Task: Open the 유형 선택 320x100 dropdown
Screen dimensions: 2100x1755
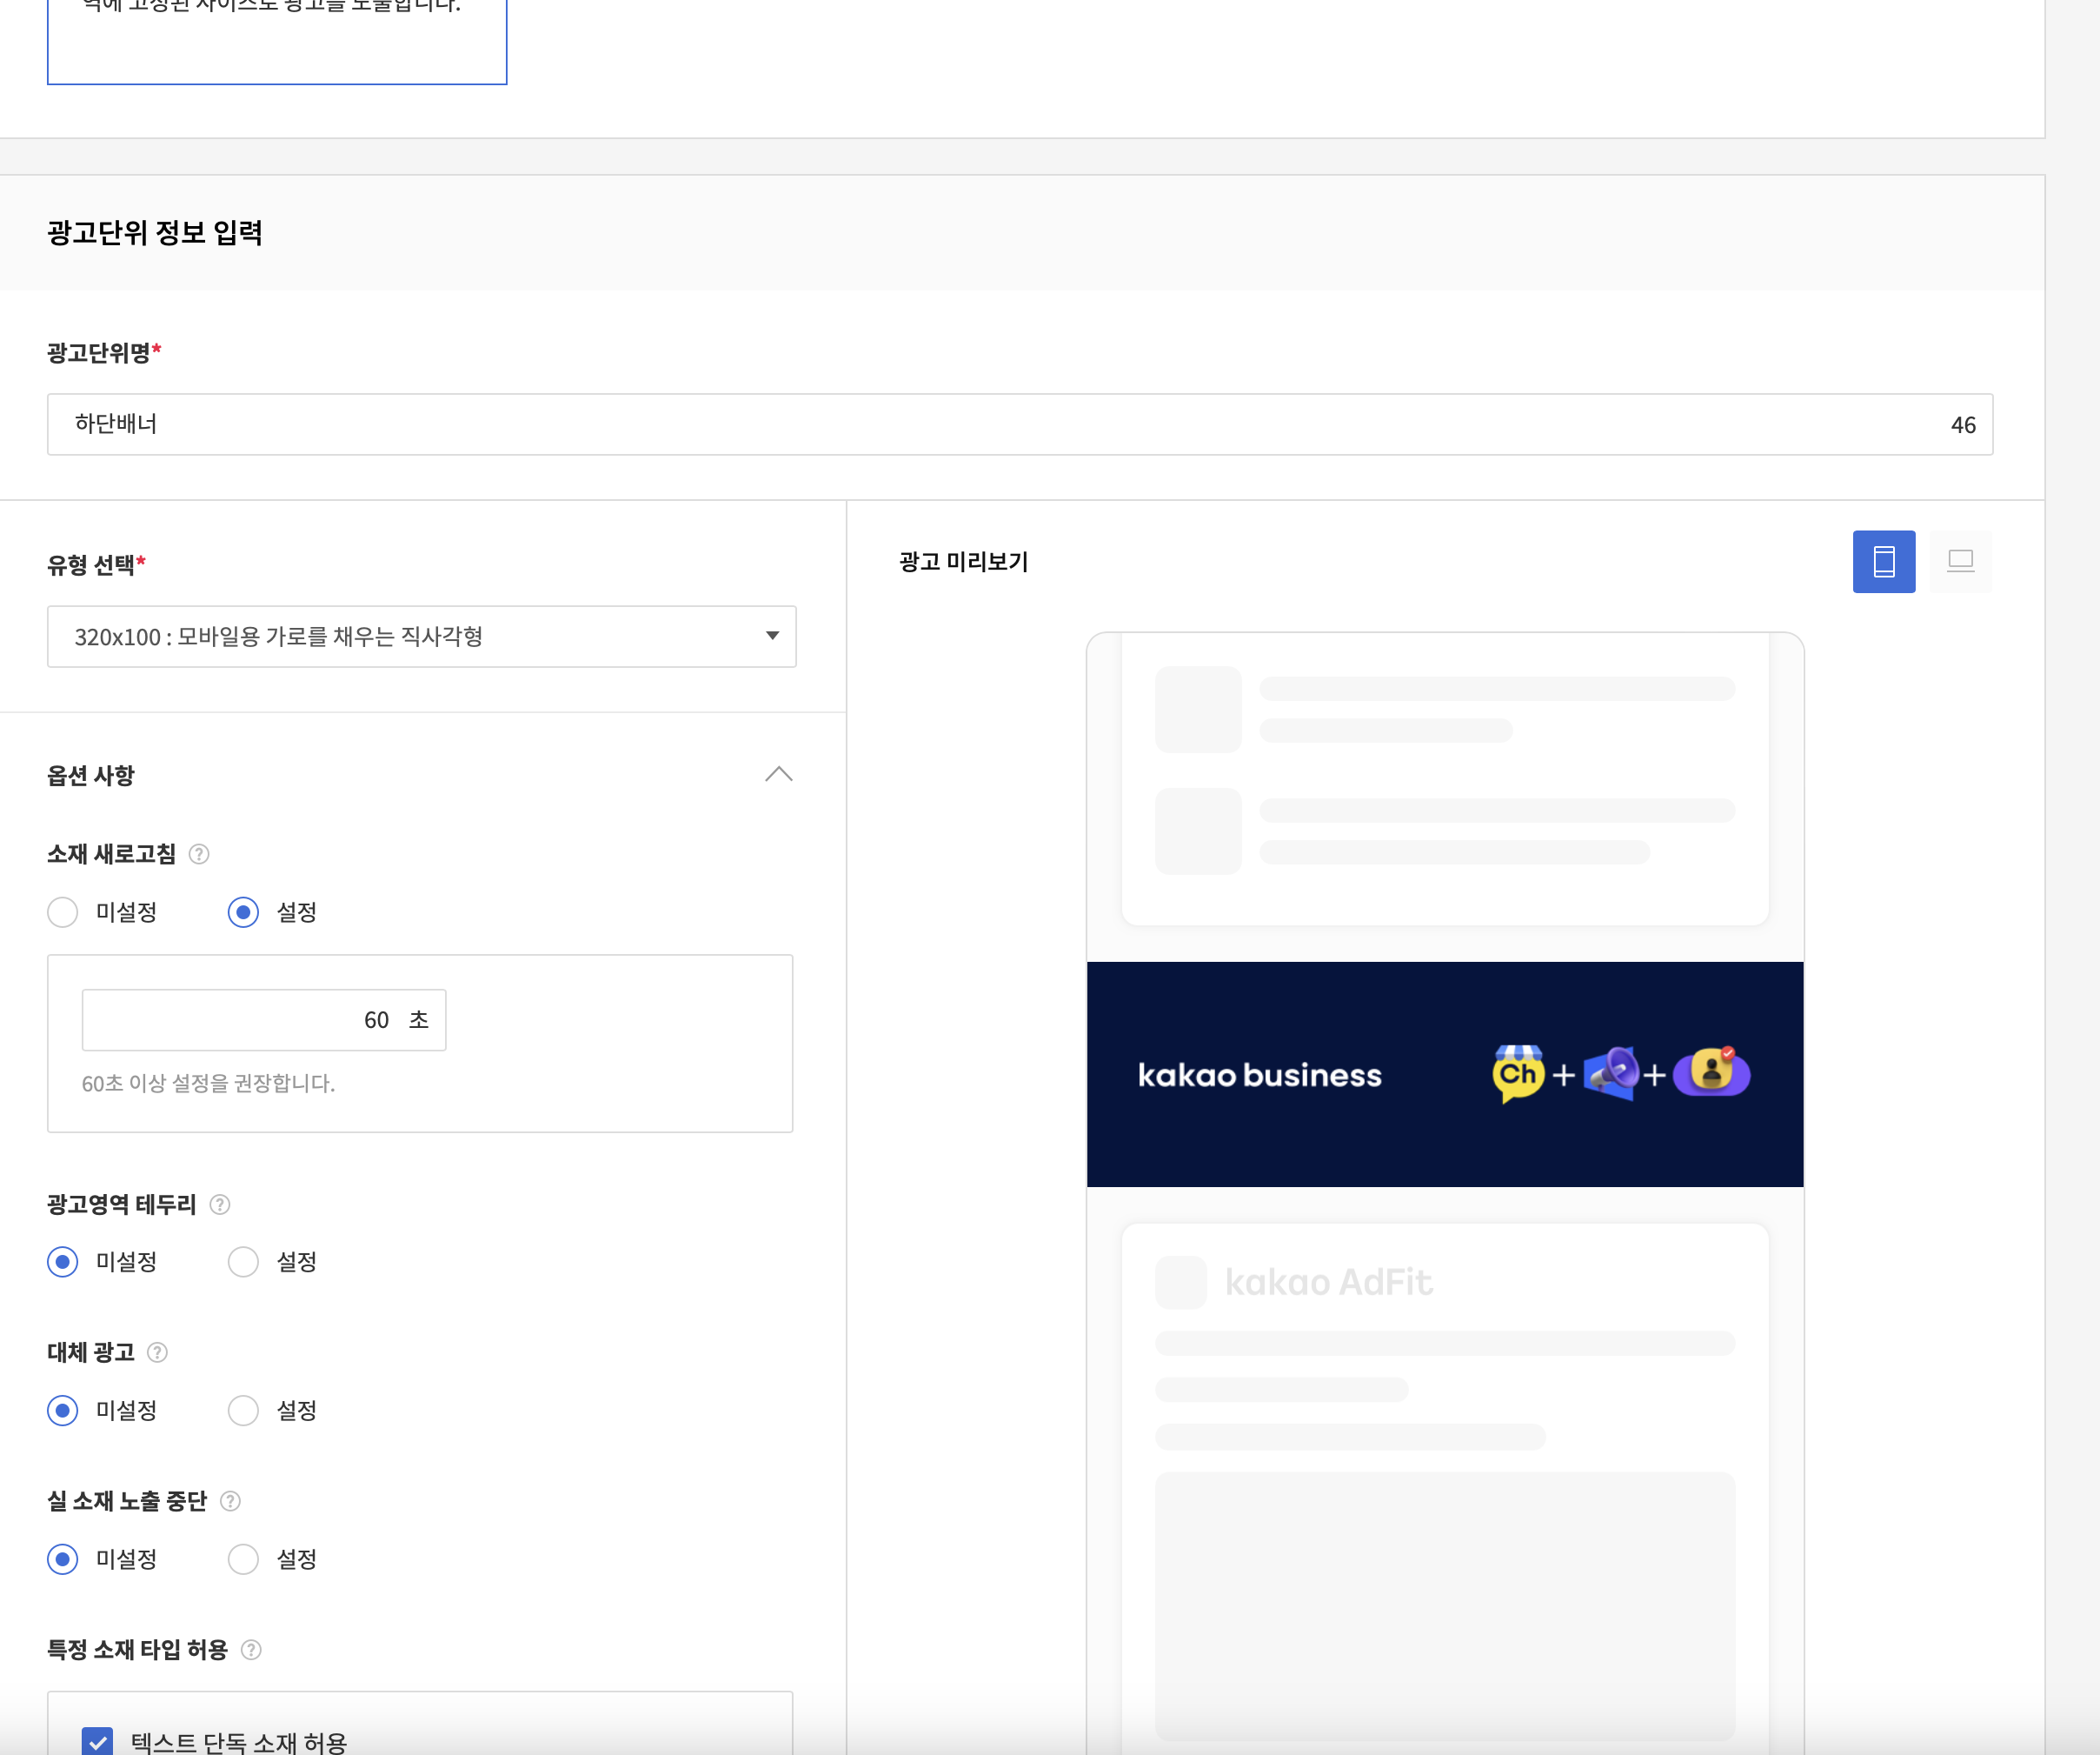Action: tap(421, 637)
